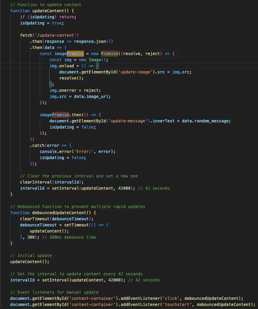Click the 'const img = new Image();' line
This screenshot has width=258, height=309.
coord(79,59)
